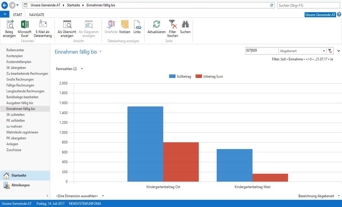
Task: Expand the Eine Dimension auswählen dropdown
Action: pos(103,196)
